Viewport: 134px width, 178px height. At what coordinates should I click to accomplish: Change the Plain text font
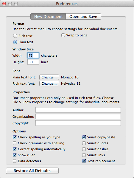point(49,77)
